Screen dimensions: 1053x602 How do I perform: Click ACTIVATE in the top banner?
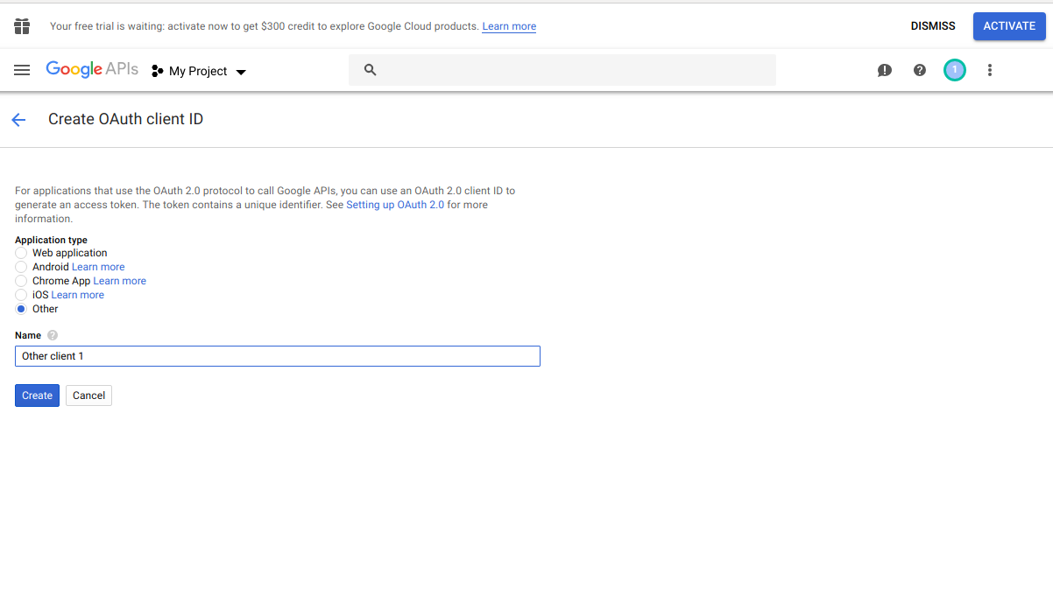(x=1008, y=25)
